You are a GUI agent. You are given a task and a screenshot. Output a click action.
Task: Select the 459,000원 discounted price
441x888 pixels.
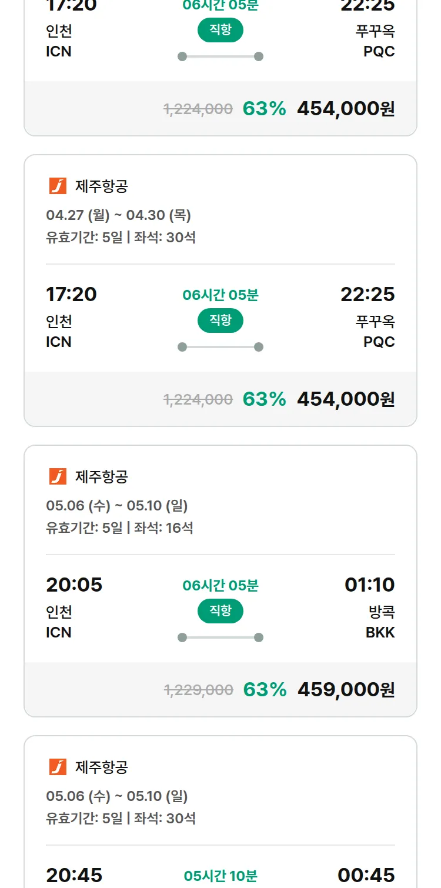point(346,689)
